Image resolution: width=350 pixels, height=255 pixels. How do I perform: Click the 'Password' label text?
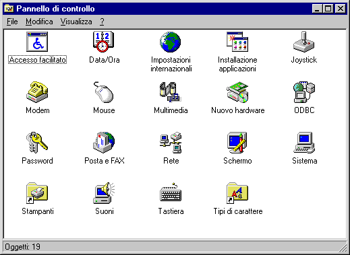37,161
